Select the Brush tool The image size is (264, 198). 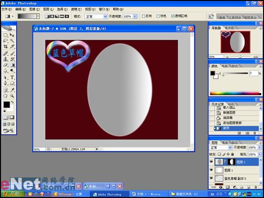pos(12,53)
